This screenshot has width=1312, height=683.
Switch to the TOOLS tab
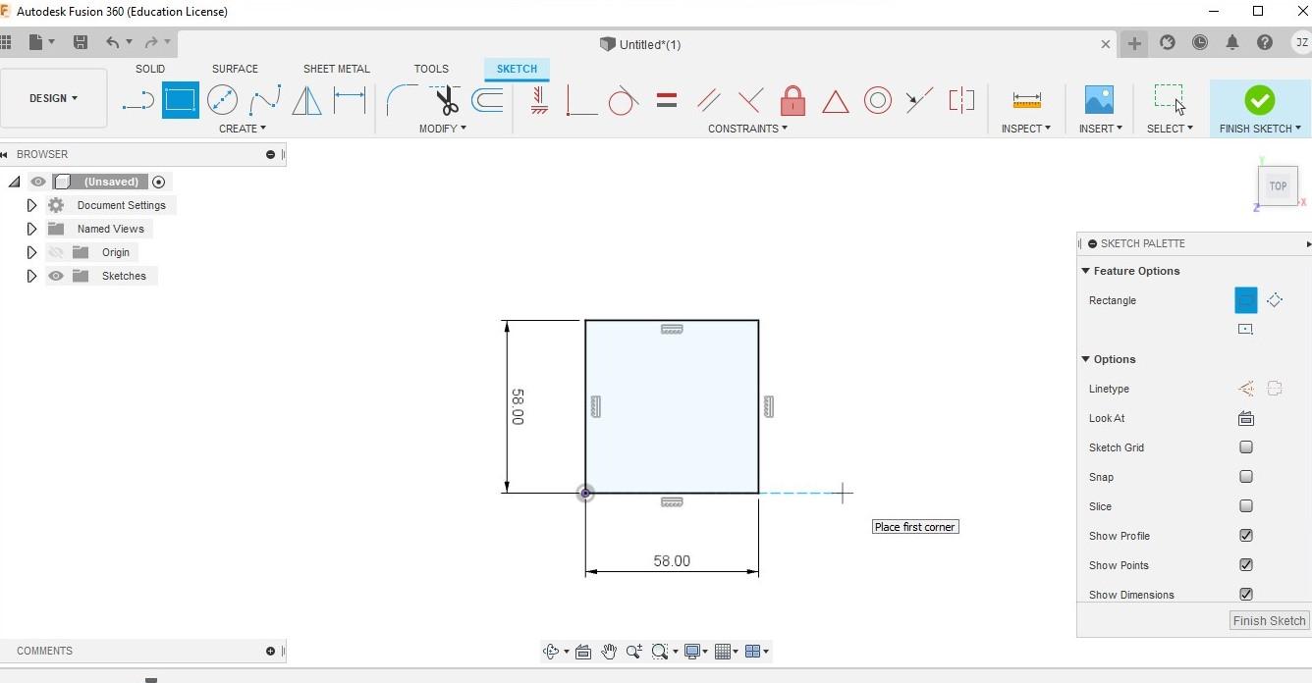tap(431, 69)
